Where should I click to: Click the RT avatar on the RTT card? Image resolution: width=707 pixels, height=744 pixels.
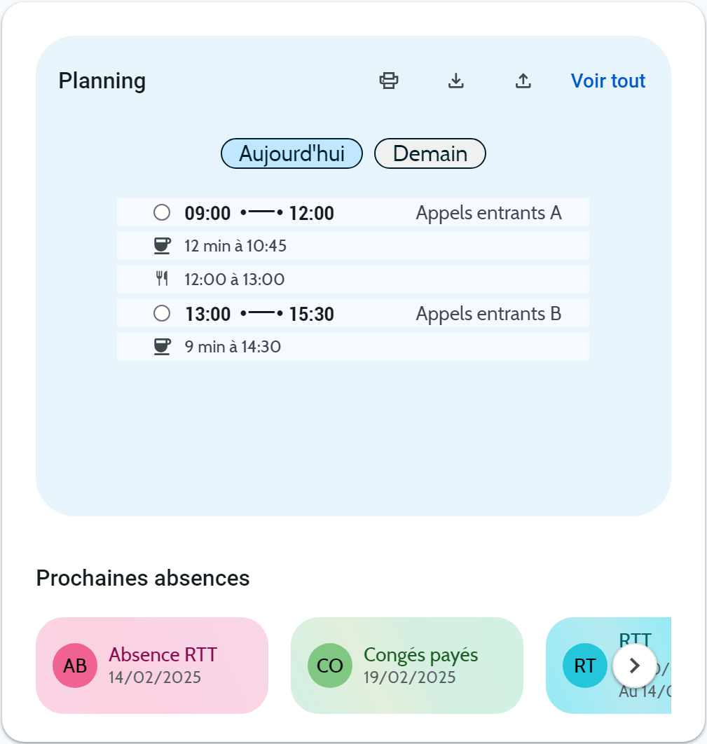point(585,666)
